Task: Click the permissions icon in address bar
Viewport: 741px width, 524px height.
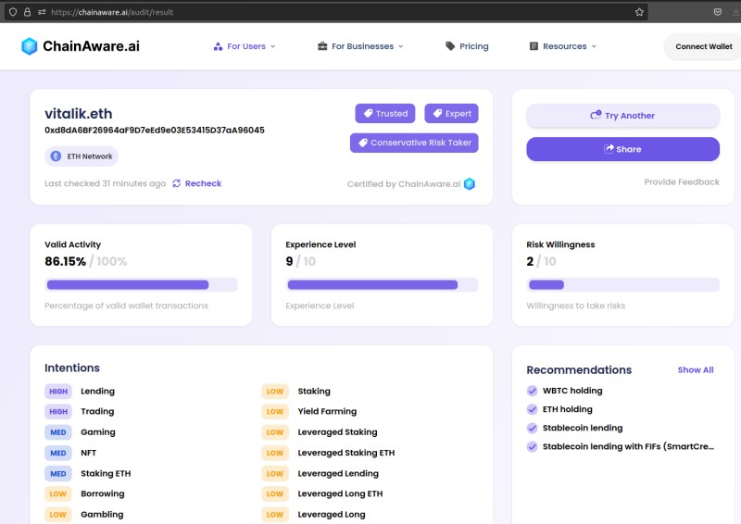Action: (42, 12)
